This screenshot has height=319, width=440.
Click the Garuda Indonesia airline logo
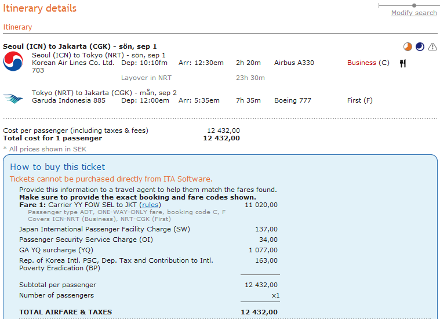[13, 99]
